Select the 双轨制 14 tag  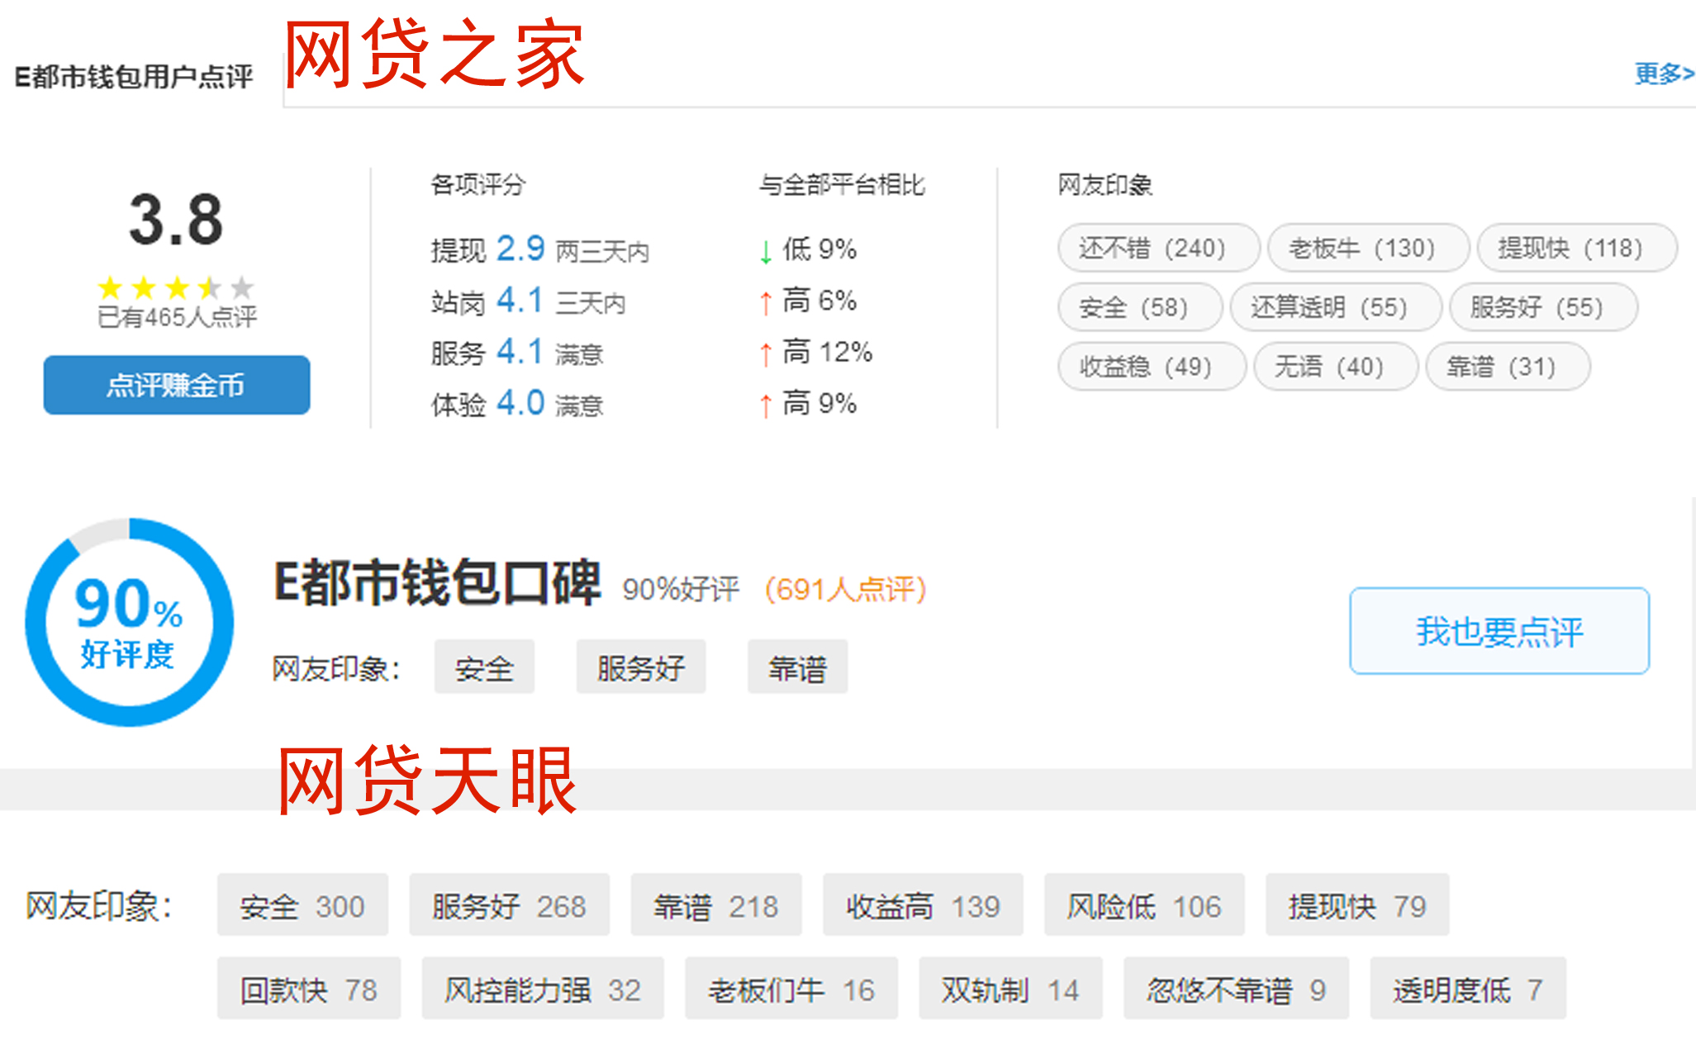tap(1010, 989)
